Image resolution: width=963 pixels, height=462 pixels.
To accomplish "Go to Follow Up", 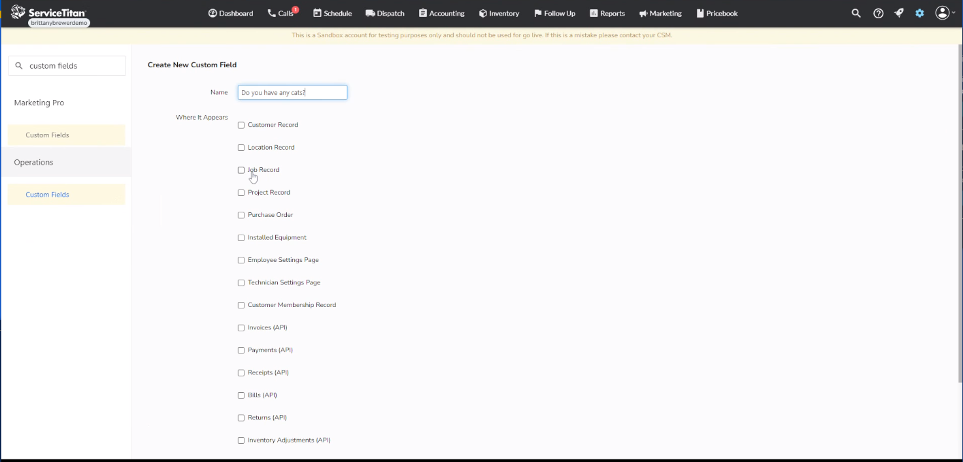I will tap(554, 13).
